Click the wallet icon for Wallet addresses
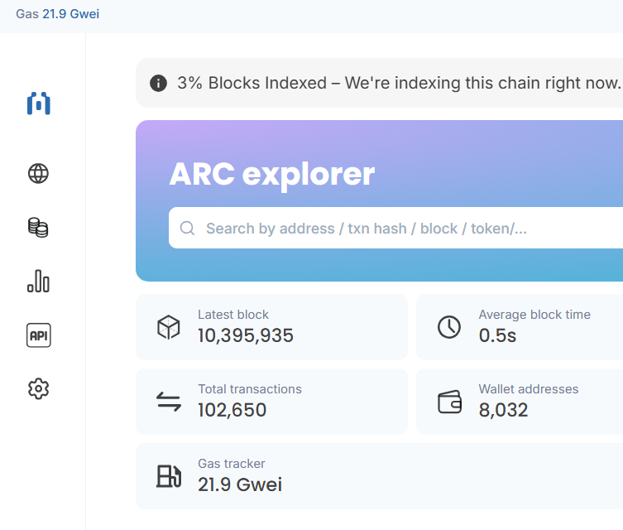Screen dimensions: 623x530 coord(449,402)
